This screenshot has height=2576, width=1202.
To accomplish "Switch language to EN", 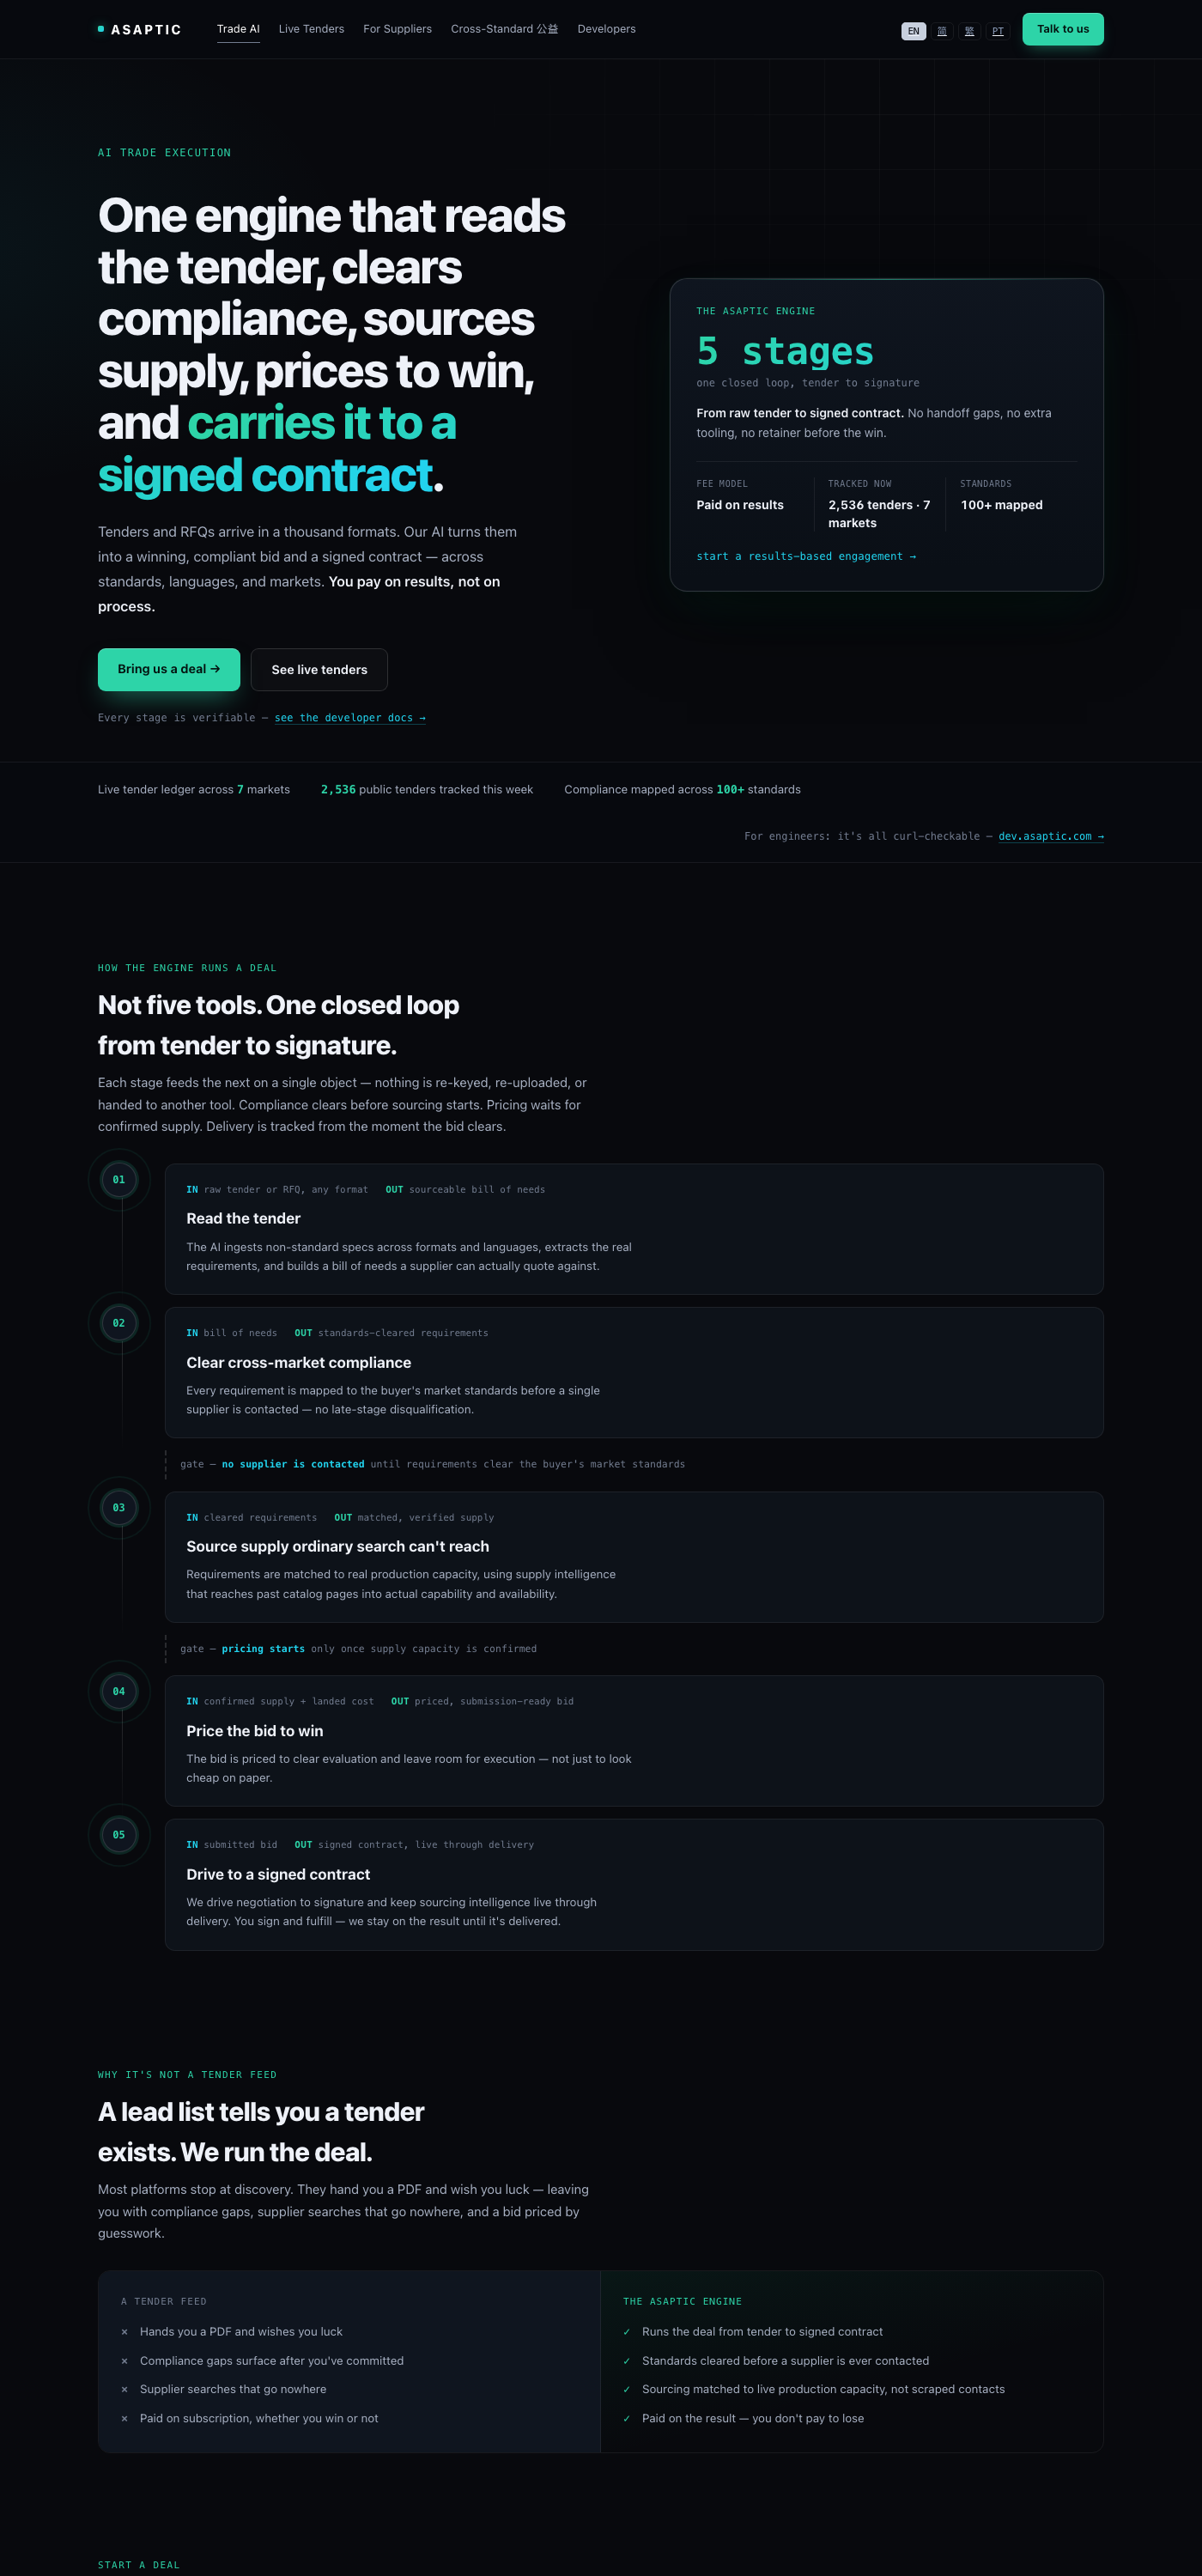I will pyautogui.click(x=913, y=31).
